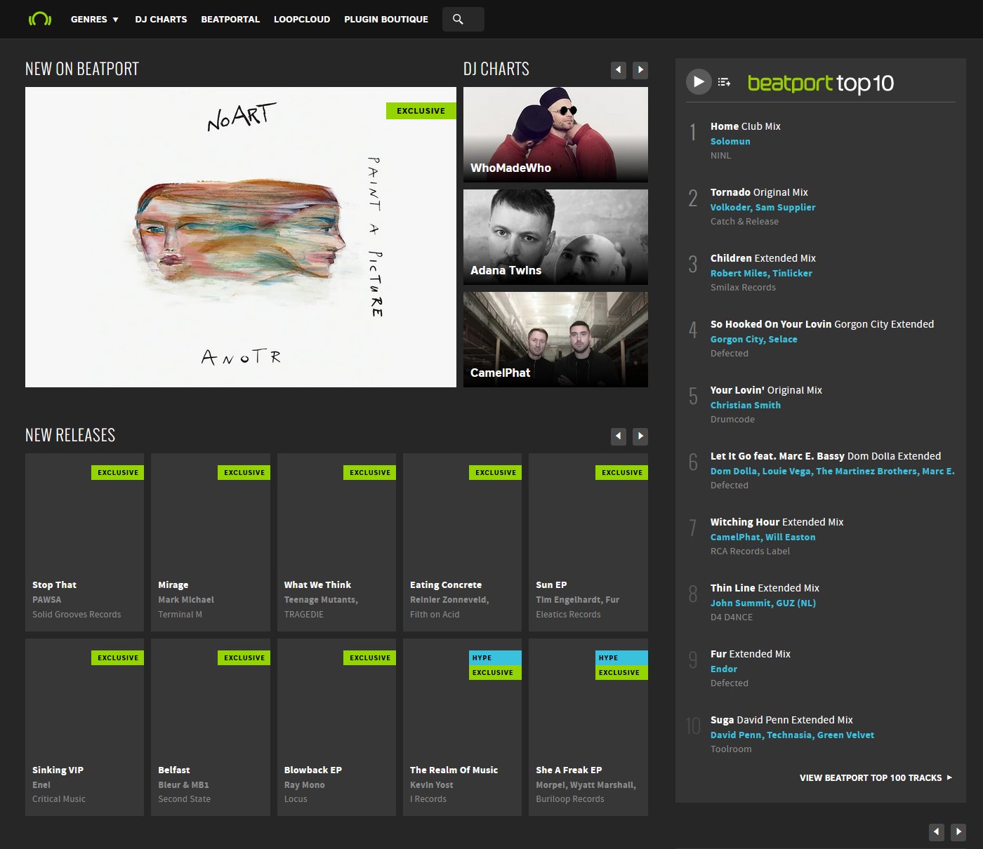Open label Drumcode
Viewport: 983px width, 849px height.
pyautogui.click(x=732, y=419)
